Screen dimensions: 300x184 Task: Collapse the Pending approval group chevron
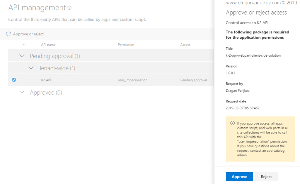click(x=22, y=56)
